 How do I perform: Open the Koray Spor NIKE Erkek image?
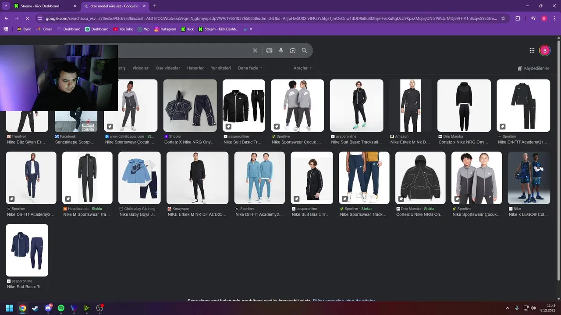tap(197, 178)
